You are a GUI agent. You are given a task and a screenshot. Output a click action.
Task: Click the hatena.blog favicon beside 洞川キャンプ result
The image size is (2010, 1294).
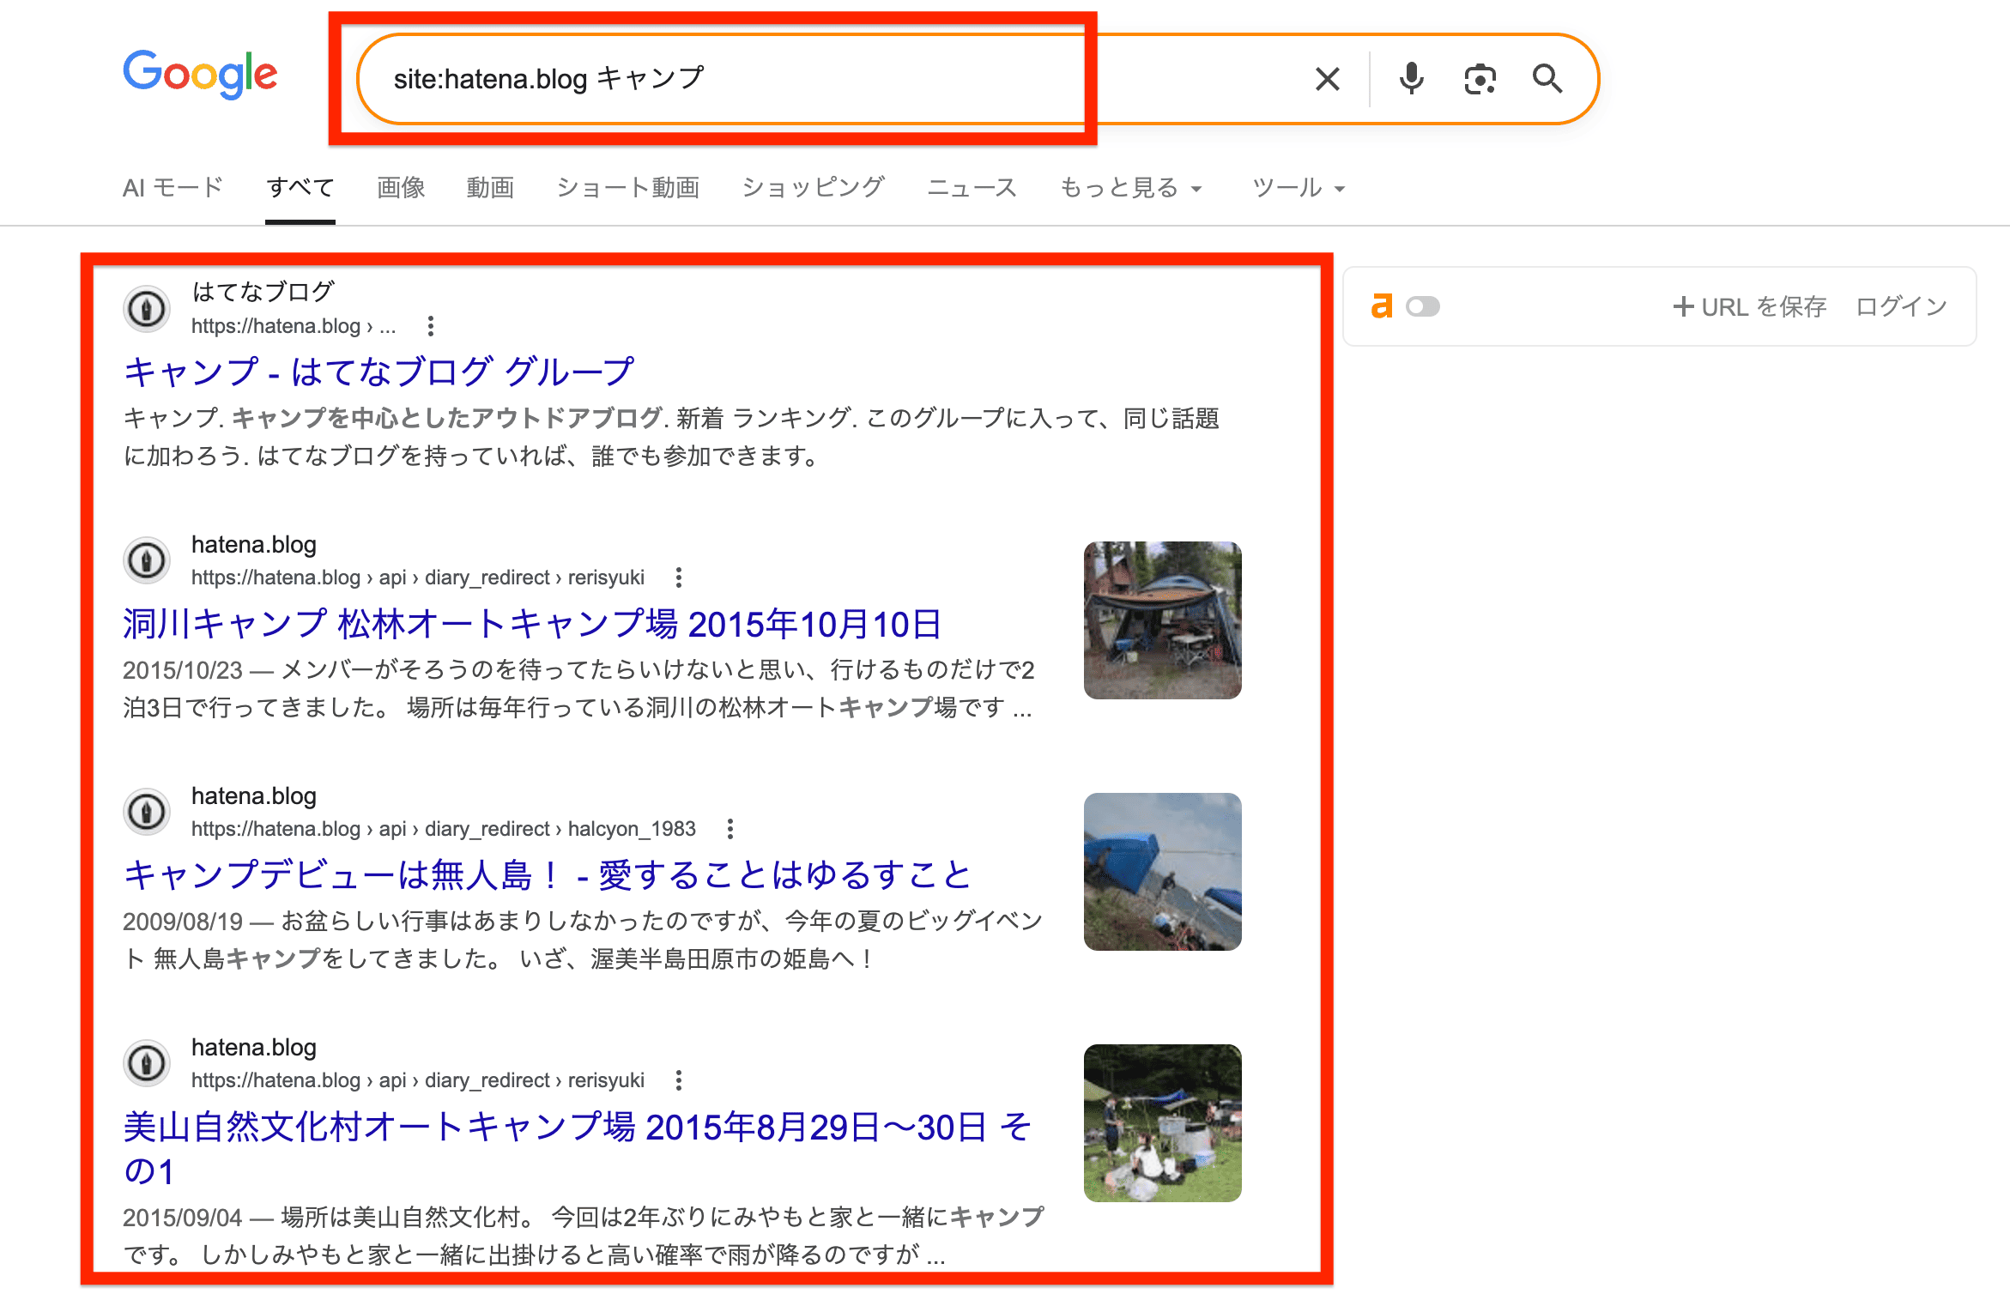[147, 561]
